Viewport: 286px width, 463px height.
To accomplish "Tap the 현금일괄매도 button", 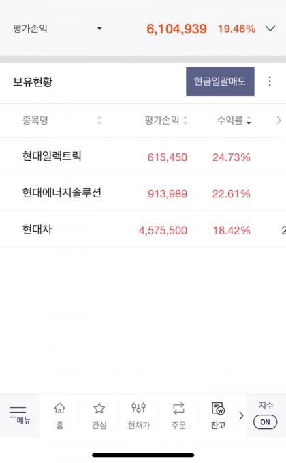I will point(220,82).
